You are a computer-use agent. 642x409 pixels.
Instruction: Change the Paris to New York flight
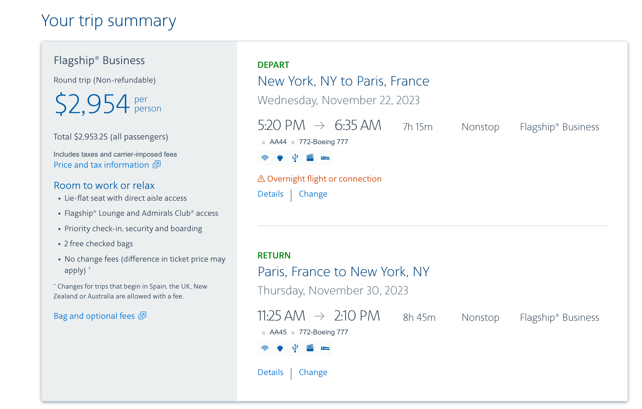pyautogui.click(x=313, y=372)
